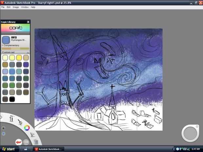The image size is (203, 152).
Task: Click the Show Desktop quick launch icon
Action: pos(26,149)
